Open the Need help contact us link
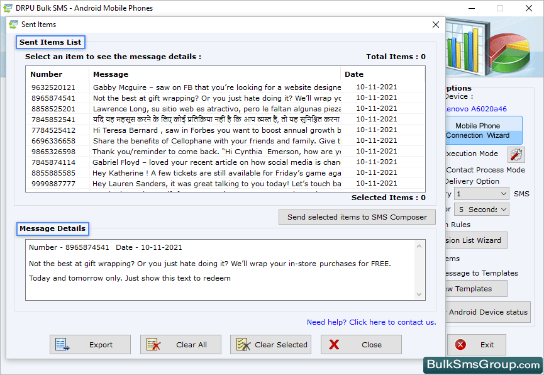Image resolution: width=544 pixels, height=375 pixels. coord(371,322)
